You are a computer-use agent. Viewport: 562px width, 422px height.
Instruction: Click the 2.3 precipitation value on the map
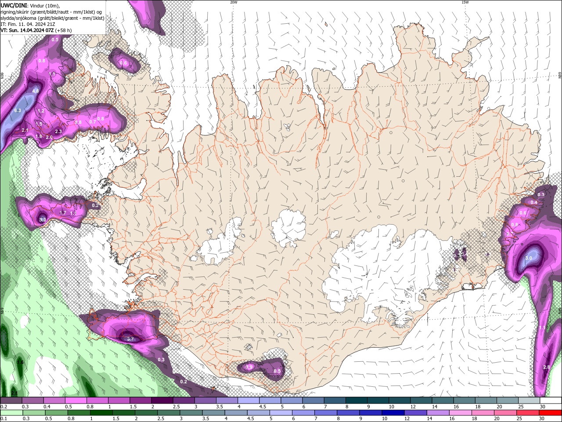tap(58, 131)
